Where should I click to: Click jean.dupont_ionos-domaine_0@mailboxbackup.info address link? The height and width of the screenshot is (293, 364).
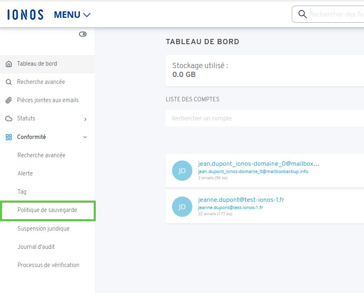pos(253,171)
